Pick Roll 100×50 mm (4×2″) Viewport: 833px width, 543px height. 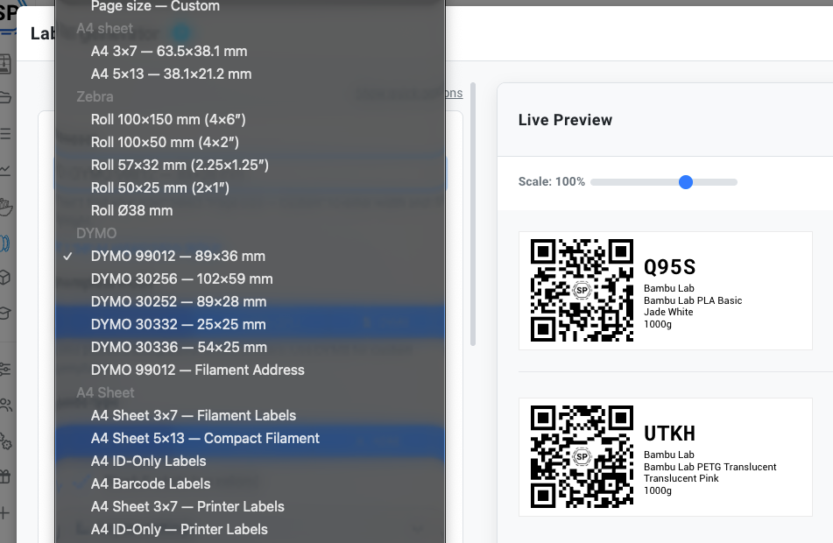[250, 143]
